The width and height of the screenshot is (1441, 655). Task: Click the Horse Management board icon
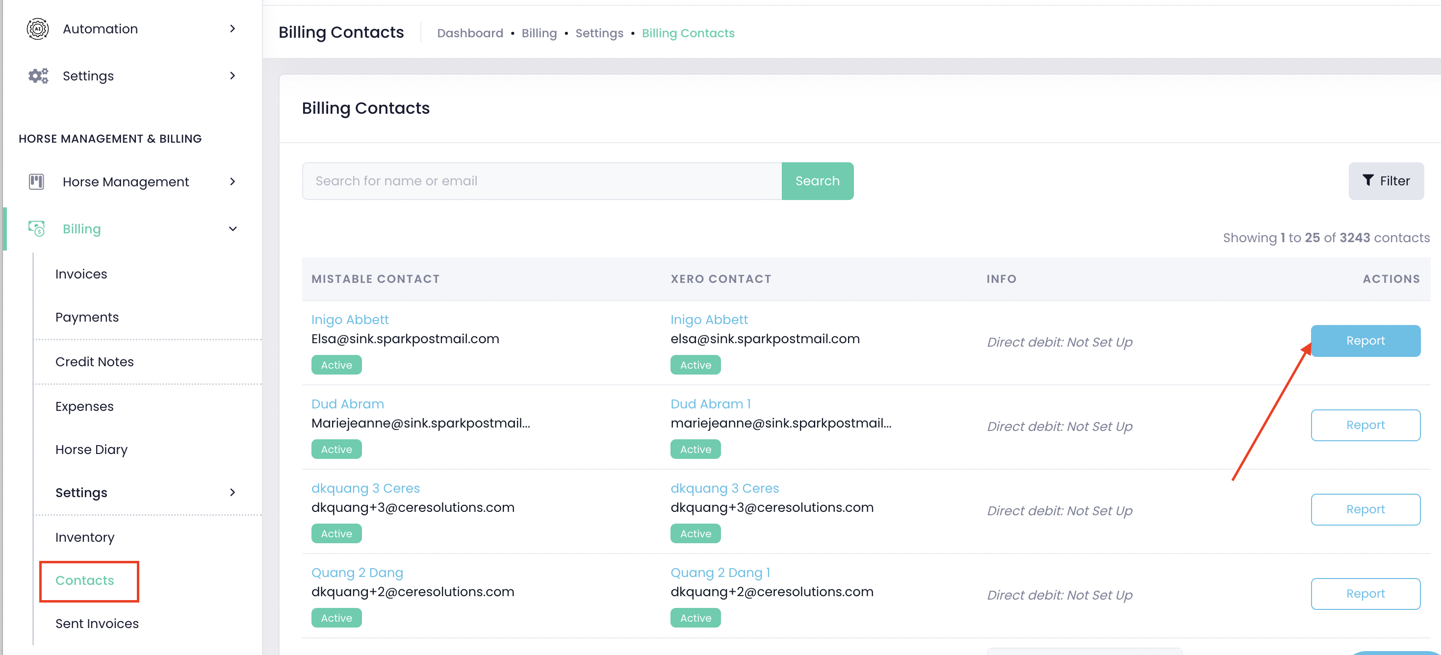(36, 182)
